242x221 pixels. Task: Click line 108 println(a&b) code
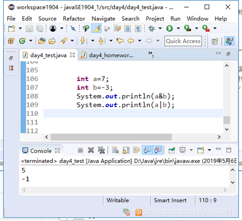[x=126, y=96]
